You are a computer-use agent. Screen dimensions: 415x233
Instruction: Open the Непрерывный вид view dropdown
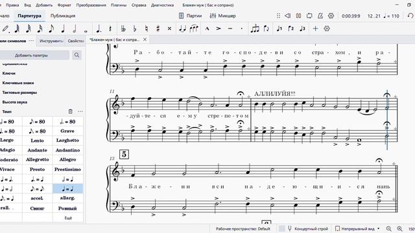pyautogui.click(x=357, y=228)
